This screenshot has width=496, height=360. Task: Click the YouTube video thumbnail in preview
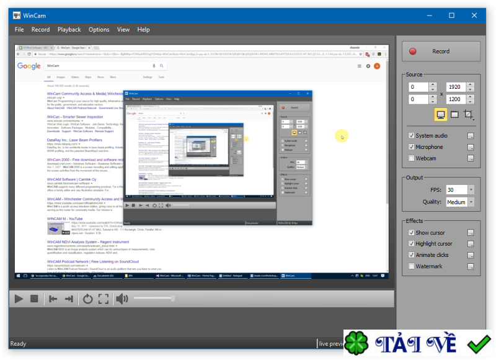58,228
